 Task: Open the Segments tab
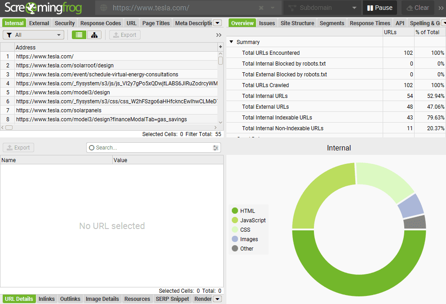(332, 23)
